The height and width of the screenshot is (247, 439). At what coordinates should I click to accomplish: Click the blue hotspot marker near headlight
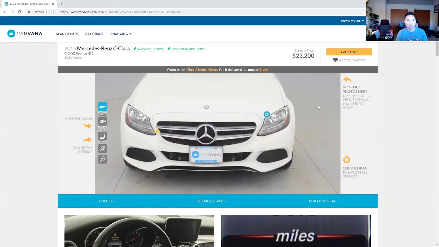click(x=266, y=114)
